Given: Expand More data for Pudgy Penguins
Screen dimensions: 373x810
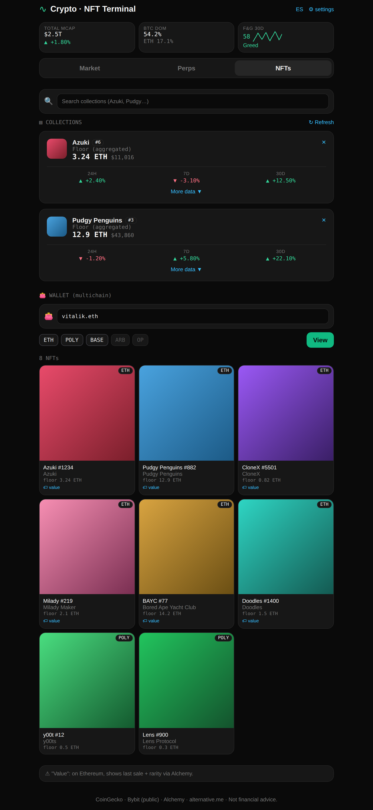Looking at the screenshot, I should click(x=186, y=270).
